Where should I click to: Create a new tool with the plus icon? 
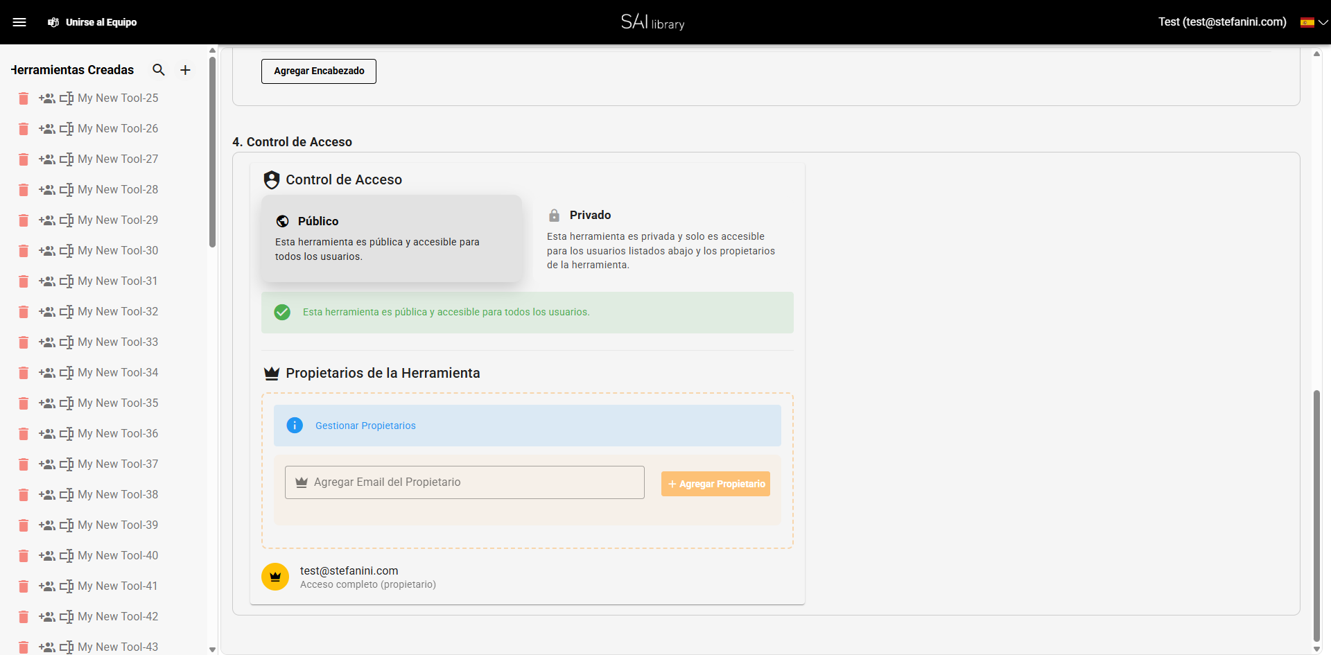click(x=185, y=69)
